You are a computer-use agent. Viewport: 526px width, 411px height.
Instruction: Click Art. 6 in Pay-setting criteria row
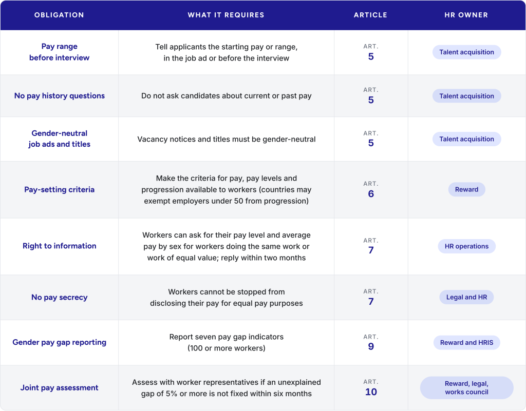[371, 189]
